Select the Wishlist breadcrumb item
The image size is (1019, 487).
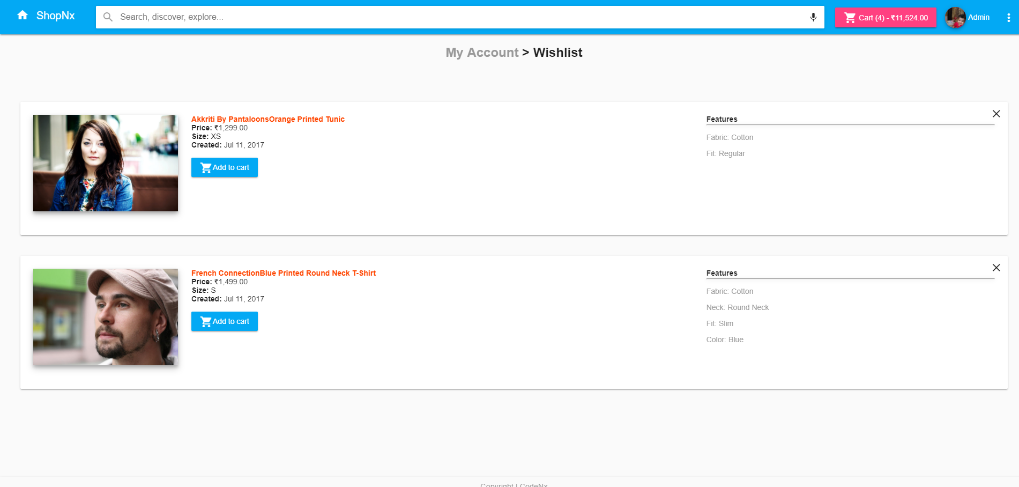coord(557,53)
